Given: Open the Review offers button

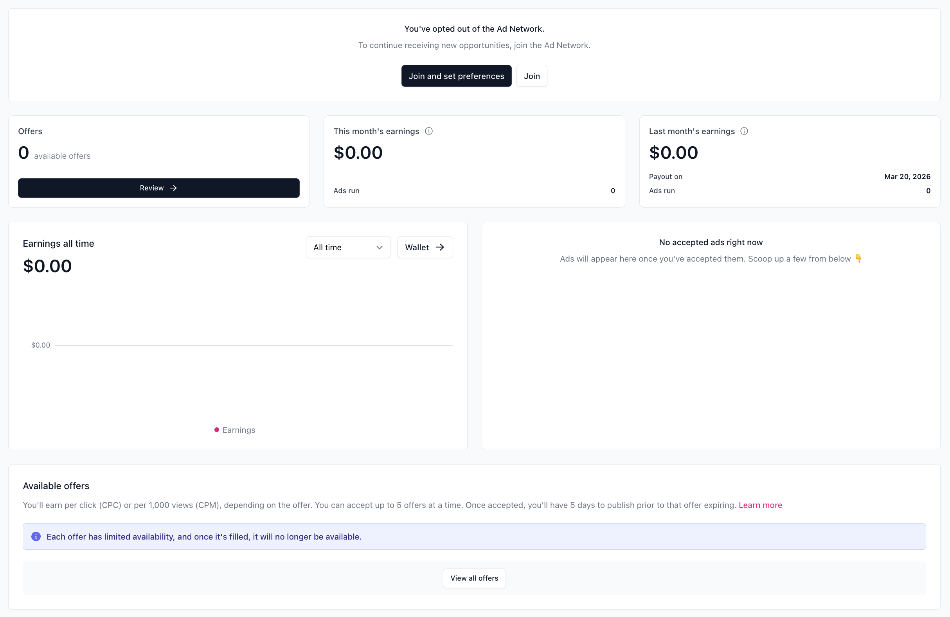Looking at the screenshot, I should pos(158,188).
